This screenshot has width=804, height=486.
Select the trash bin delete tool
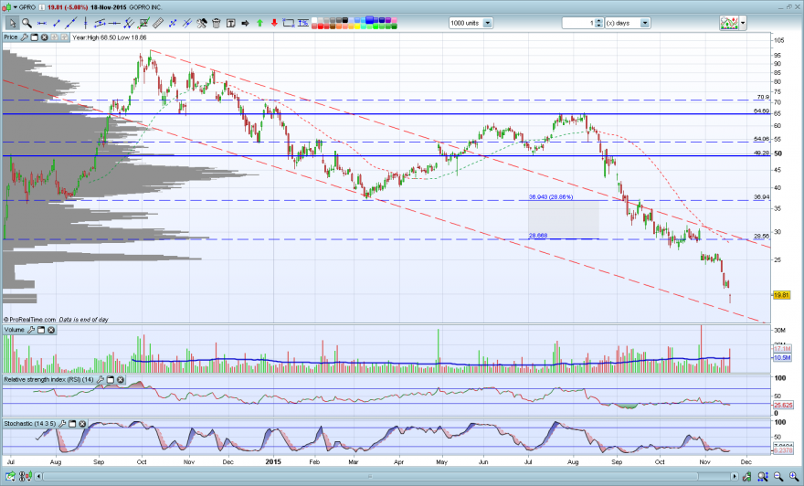[217, 23]
